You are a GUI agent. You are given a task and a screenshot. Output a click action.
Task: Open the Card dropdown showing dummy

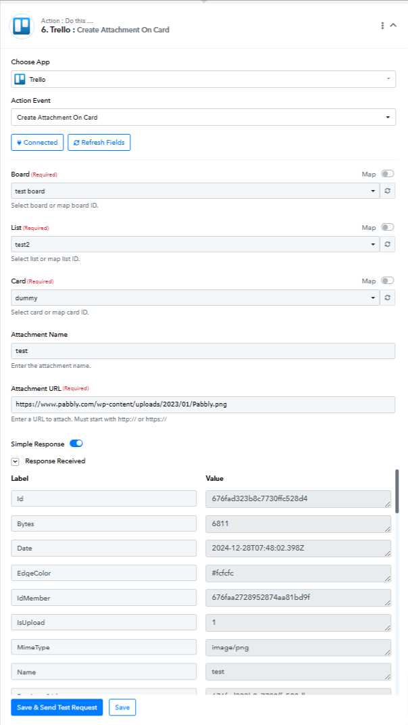pos(195,298)
